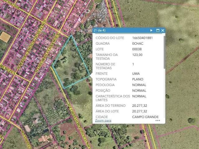This screenshot has height=149, width=199.
Task: Select ÁREA DO TERRENO value 20.277,32
Action: tap(140, 106)
